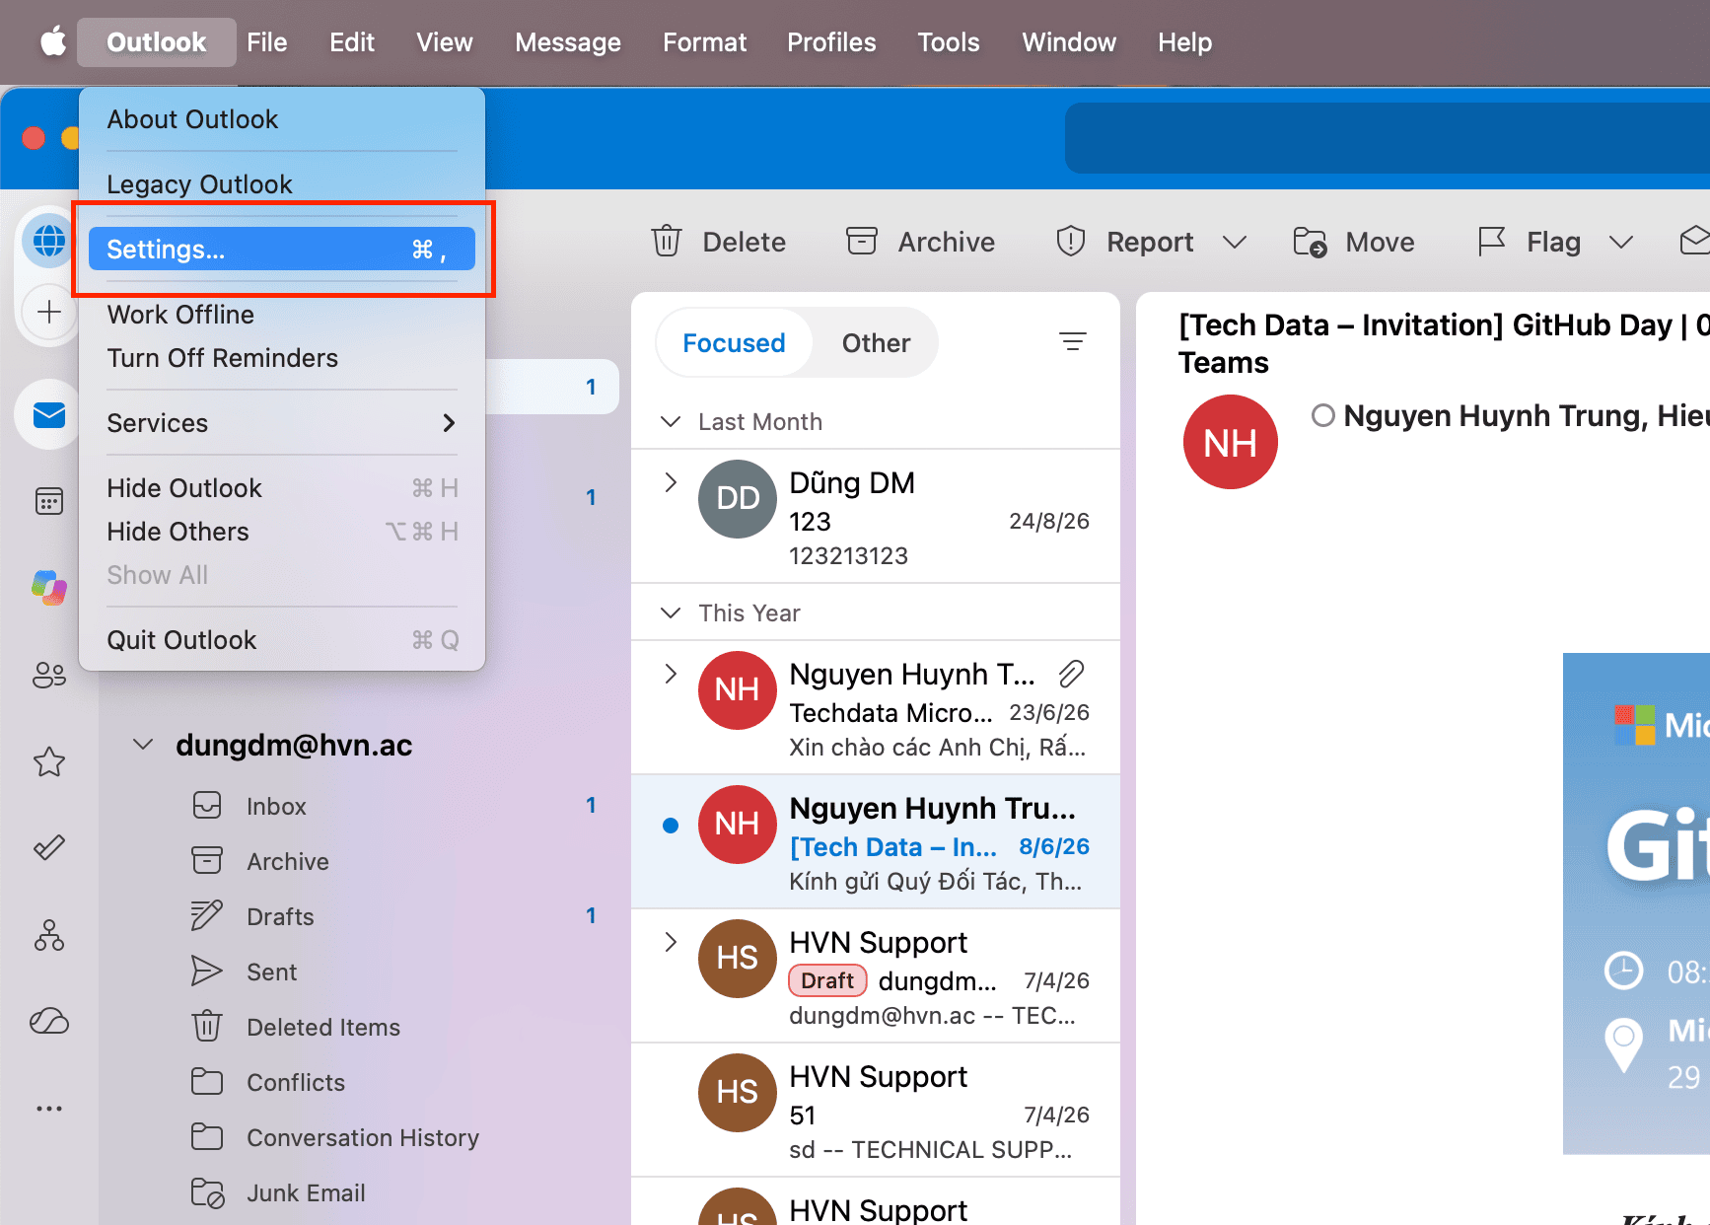Screen dimensions: 1710x1225
Task: Collapse the Last Month group
Action: point(671,422)
